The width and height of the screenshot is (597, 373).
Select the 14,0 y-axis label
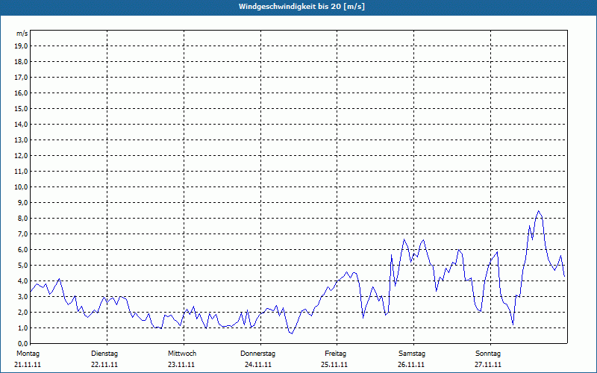point(21,124)
